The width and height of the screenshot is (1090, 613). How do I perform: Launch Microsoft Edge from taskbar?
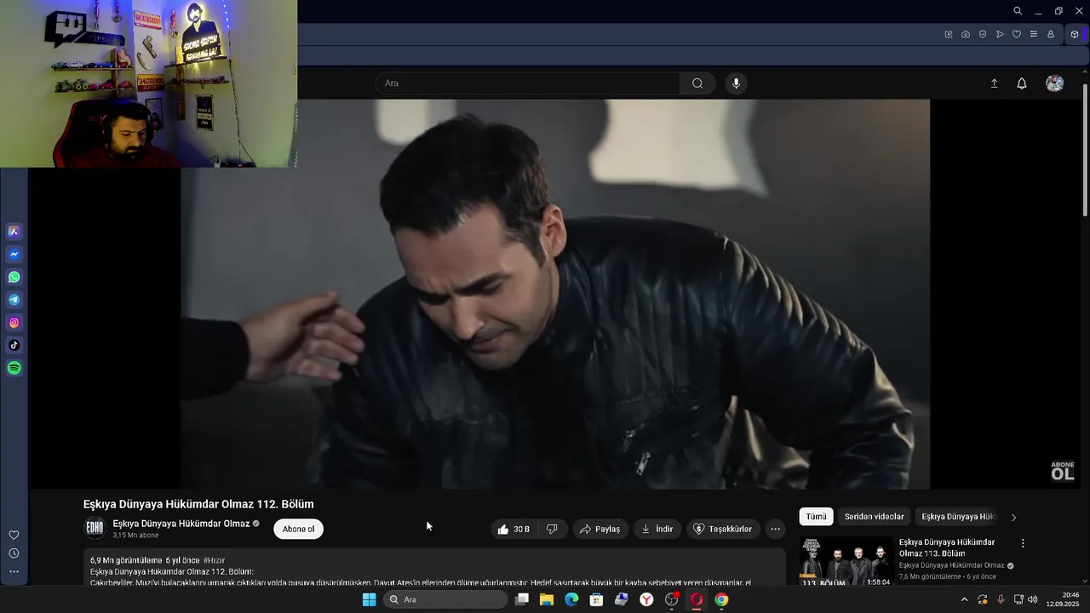coord(571,599)
